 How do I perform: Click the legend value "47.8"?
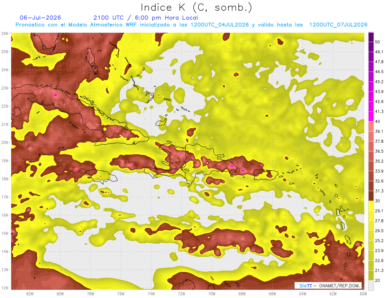tap(379, 62)
